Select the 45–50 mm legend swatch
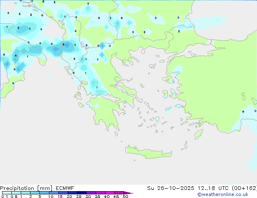Screen dimensions: 257x198 click(119, 193)
